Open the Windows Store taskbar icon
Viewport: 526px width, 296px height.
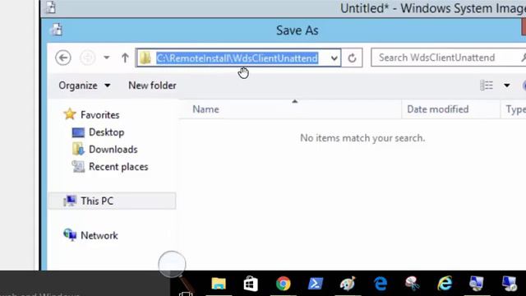(251, 284)
